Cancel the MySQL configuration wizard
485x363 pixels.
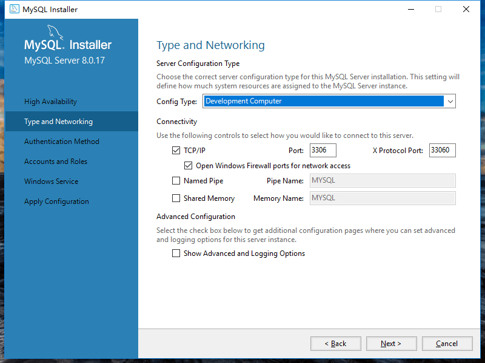[447, 344]
